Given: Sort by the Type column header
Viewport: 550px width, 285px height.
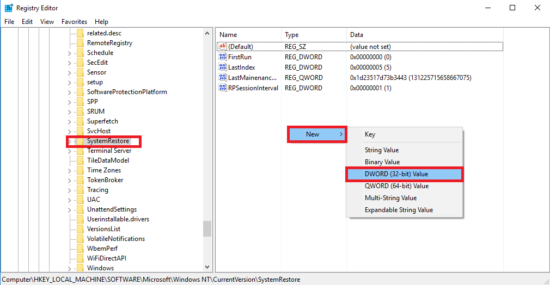Looking at the screenshot, I should tap(314, 35).
